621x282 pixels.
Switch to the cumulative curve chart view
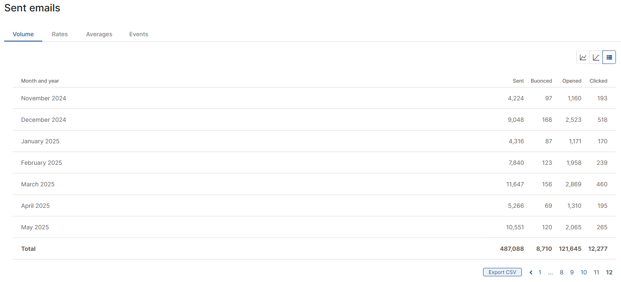[x=596, y=57]
